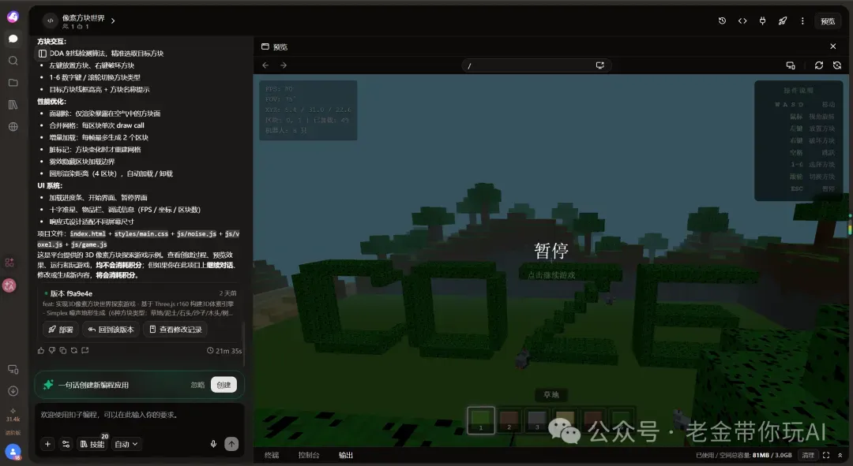The image size is (853, 466).
Task: Select the 预览 panel tab
Action: coord(275,47)
